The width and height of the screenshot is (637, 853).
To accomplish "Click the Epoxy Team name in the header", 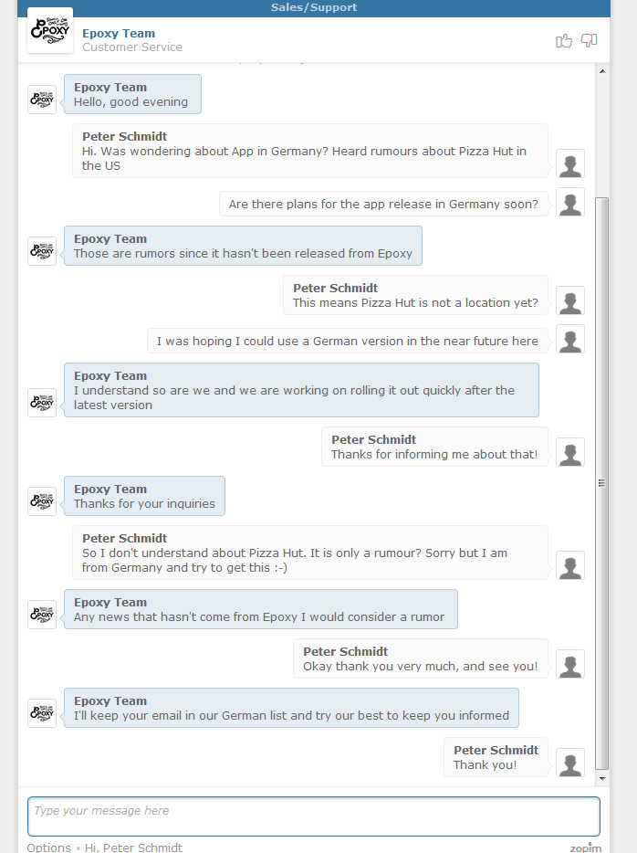I will point(119,34).
